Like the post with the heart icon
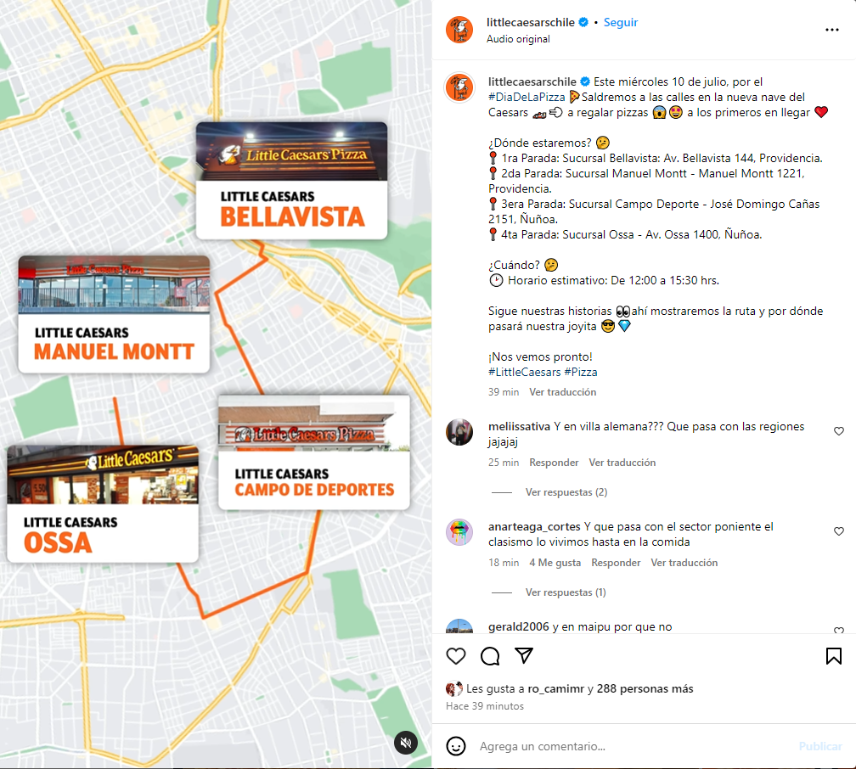 coord(456,655)
